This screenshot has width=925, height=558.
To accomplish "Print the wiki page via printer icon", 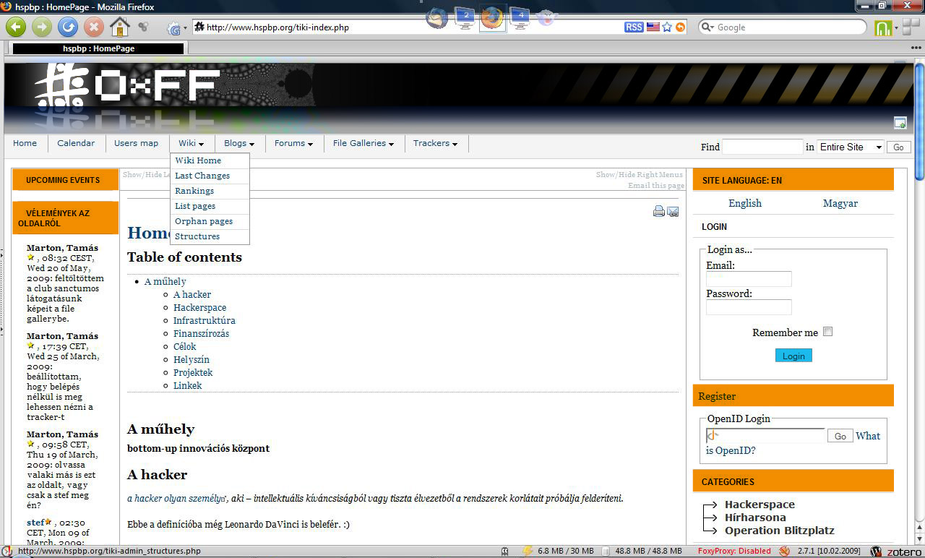I will pos(658,212).
